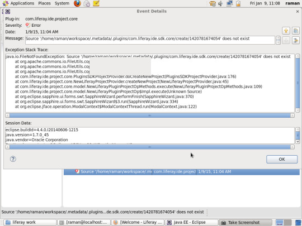
Task: Click the error icon in the log row
Action: (x=77, y=171)
